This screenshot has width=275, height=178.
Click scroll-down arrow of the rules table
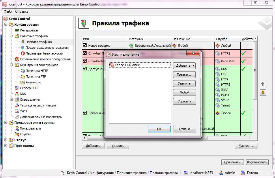click(255, 133)
